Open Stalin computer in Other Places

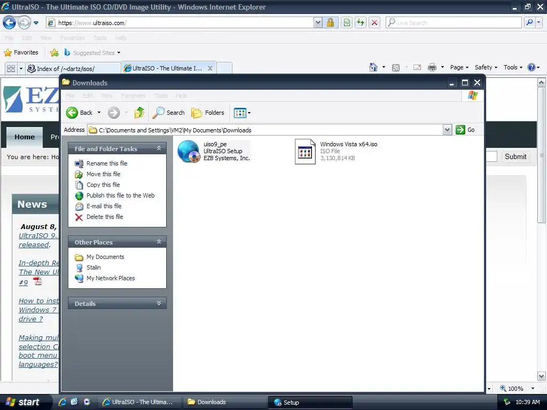tap(93, 267)
